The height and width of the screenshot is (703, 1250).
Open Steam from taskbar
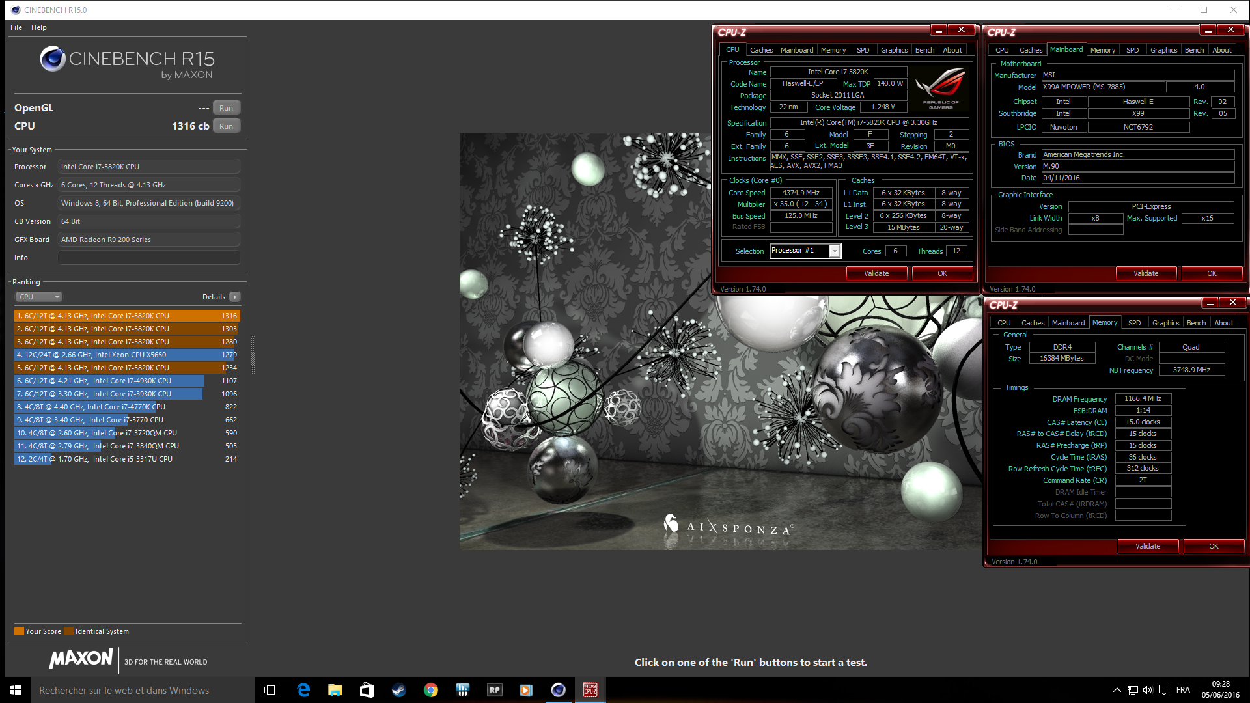(x=399, y=690)
